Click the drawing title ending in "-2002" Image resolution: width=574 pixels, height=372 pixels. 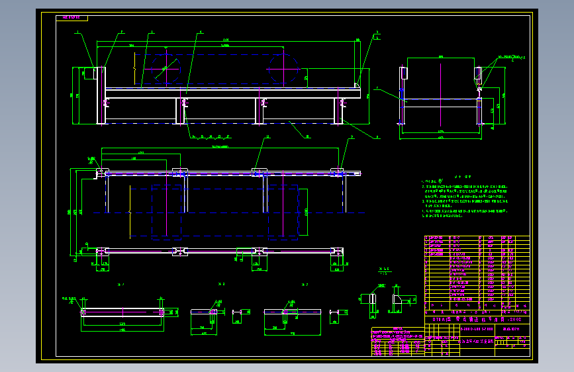point(477,319)
